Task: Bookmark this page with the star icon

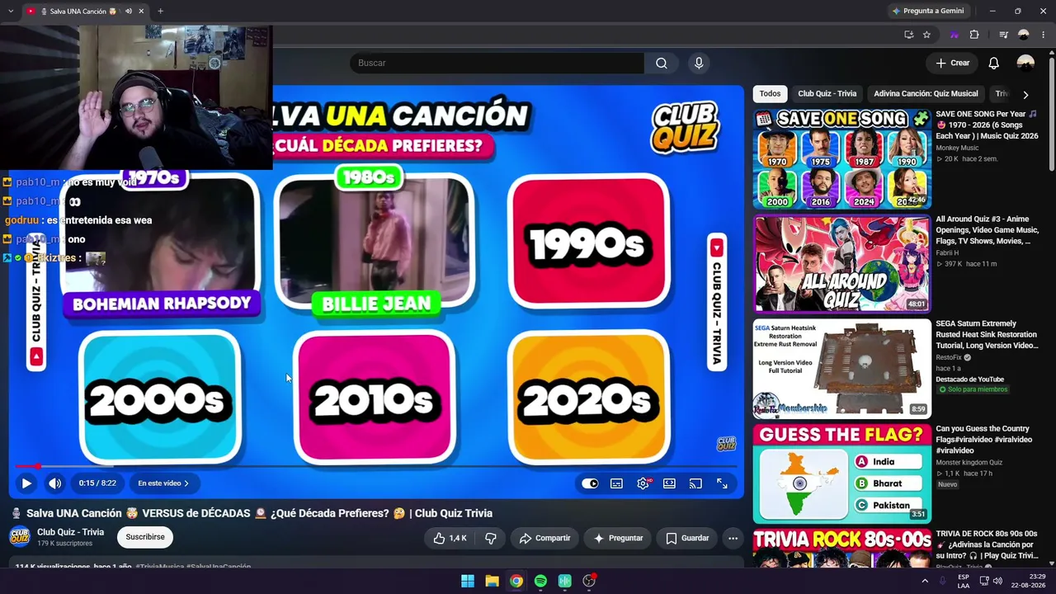Action: point(926,35)
